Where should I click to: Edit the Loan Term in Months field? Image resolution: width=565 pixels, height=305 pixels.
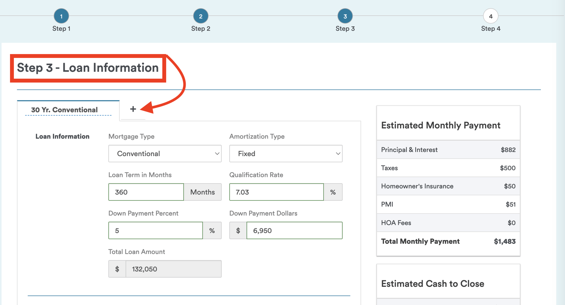pos(146,192)
